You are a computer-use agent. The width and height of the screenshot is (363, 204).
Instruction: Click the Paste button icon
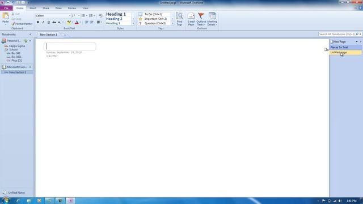click(x=6, y=16)
